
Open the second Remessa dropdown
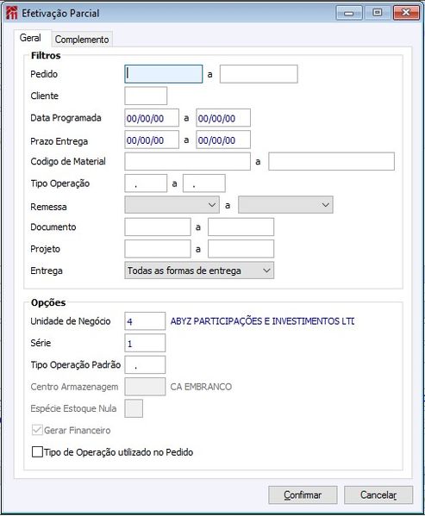coord(285,205)
